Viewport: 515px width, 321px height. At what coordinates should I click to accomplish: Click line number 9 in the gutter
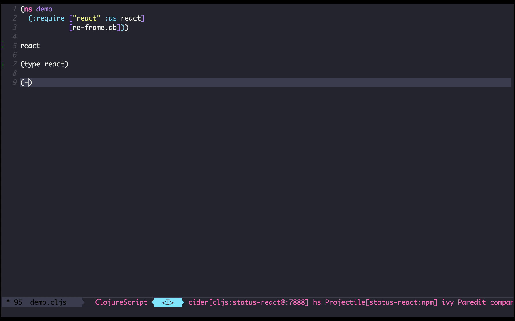(x=15, y=83)
